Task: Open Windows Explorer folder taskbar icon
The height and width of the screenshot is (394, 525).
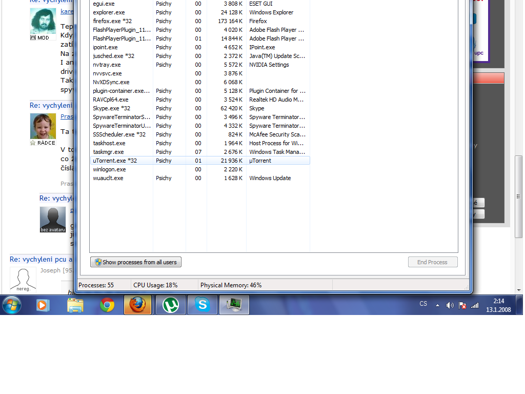Action: tap(75, 305)
